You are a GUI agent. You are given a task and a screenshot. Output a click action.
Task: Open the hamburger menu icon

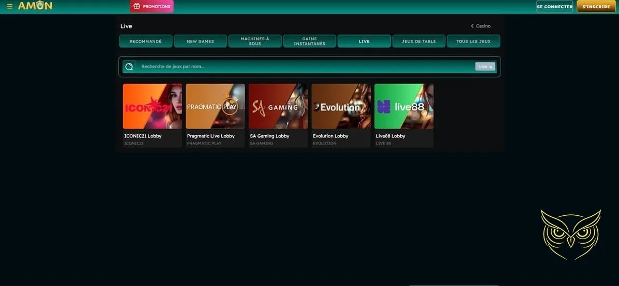[x=9, y=7]
